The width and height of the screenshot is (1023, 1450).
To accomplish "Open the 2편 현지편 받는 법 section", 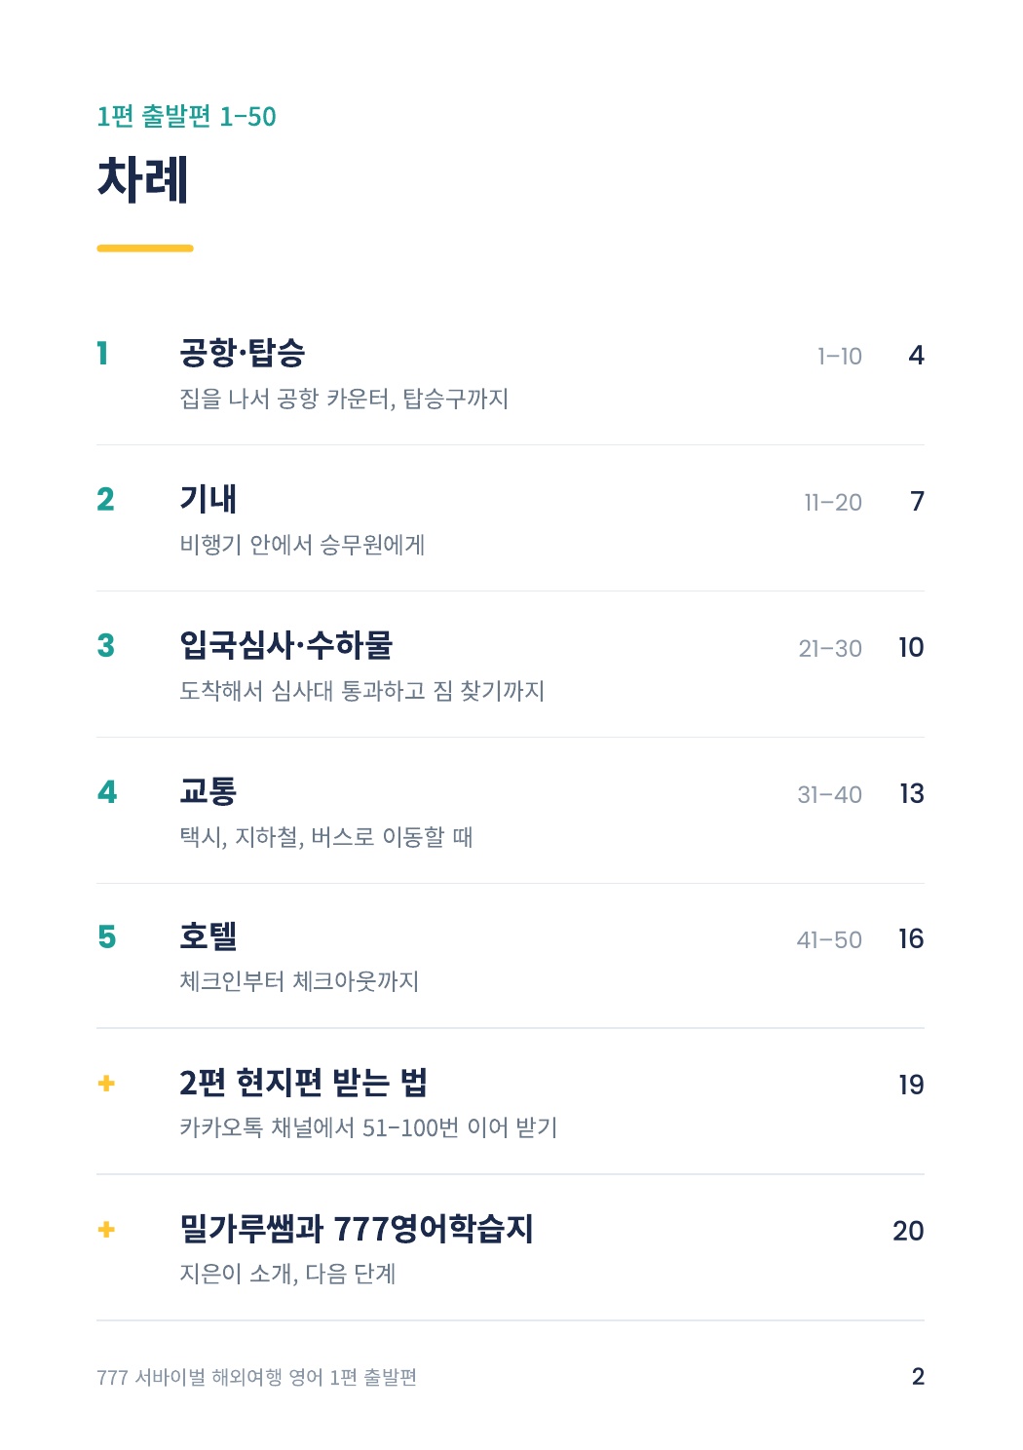I will click(x=303, y=1083).
